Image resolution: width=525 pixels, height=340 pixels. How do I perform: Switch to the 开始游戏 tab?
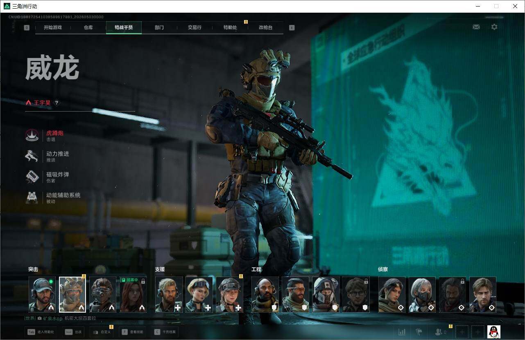coord(53,28)
